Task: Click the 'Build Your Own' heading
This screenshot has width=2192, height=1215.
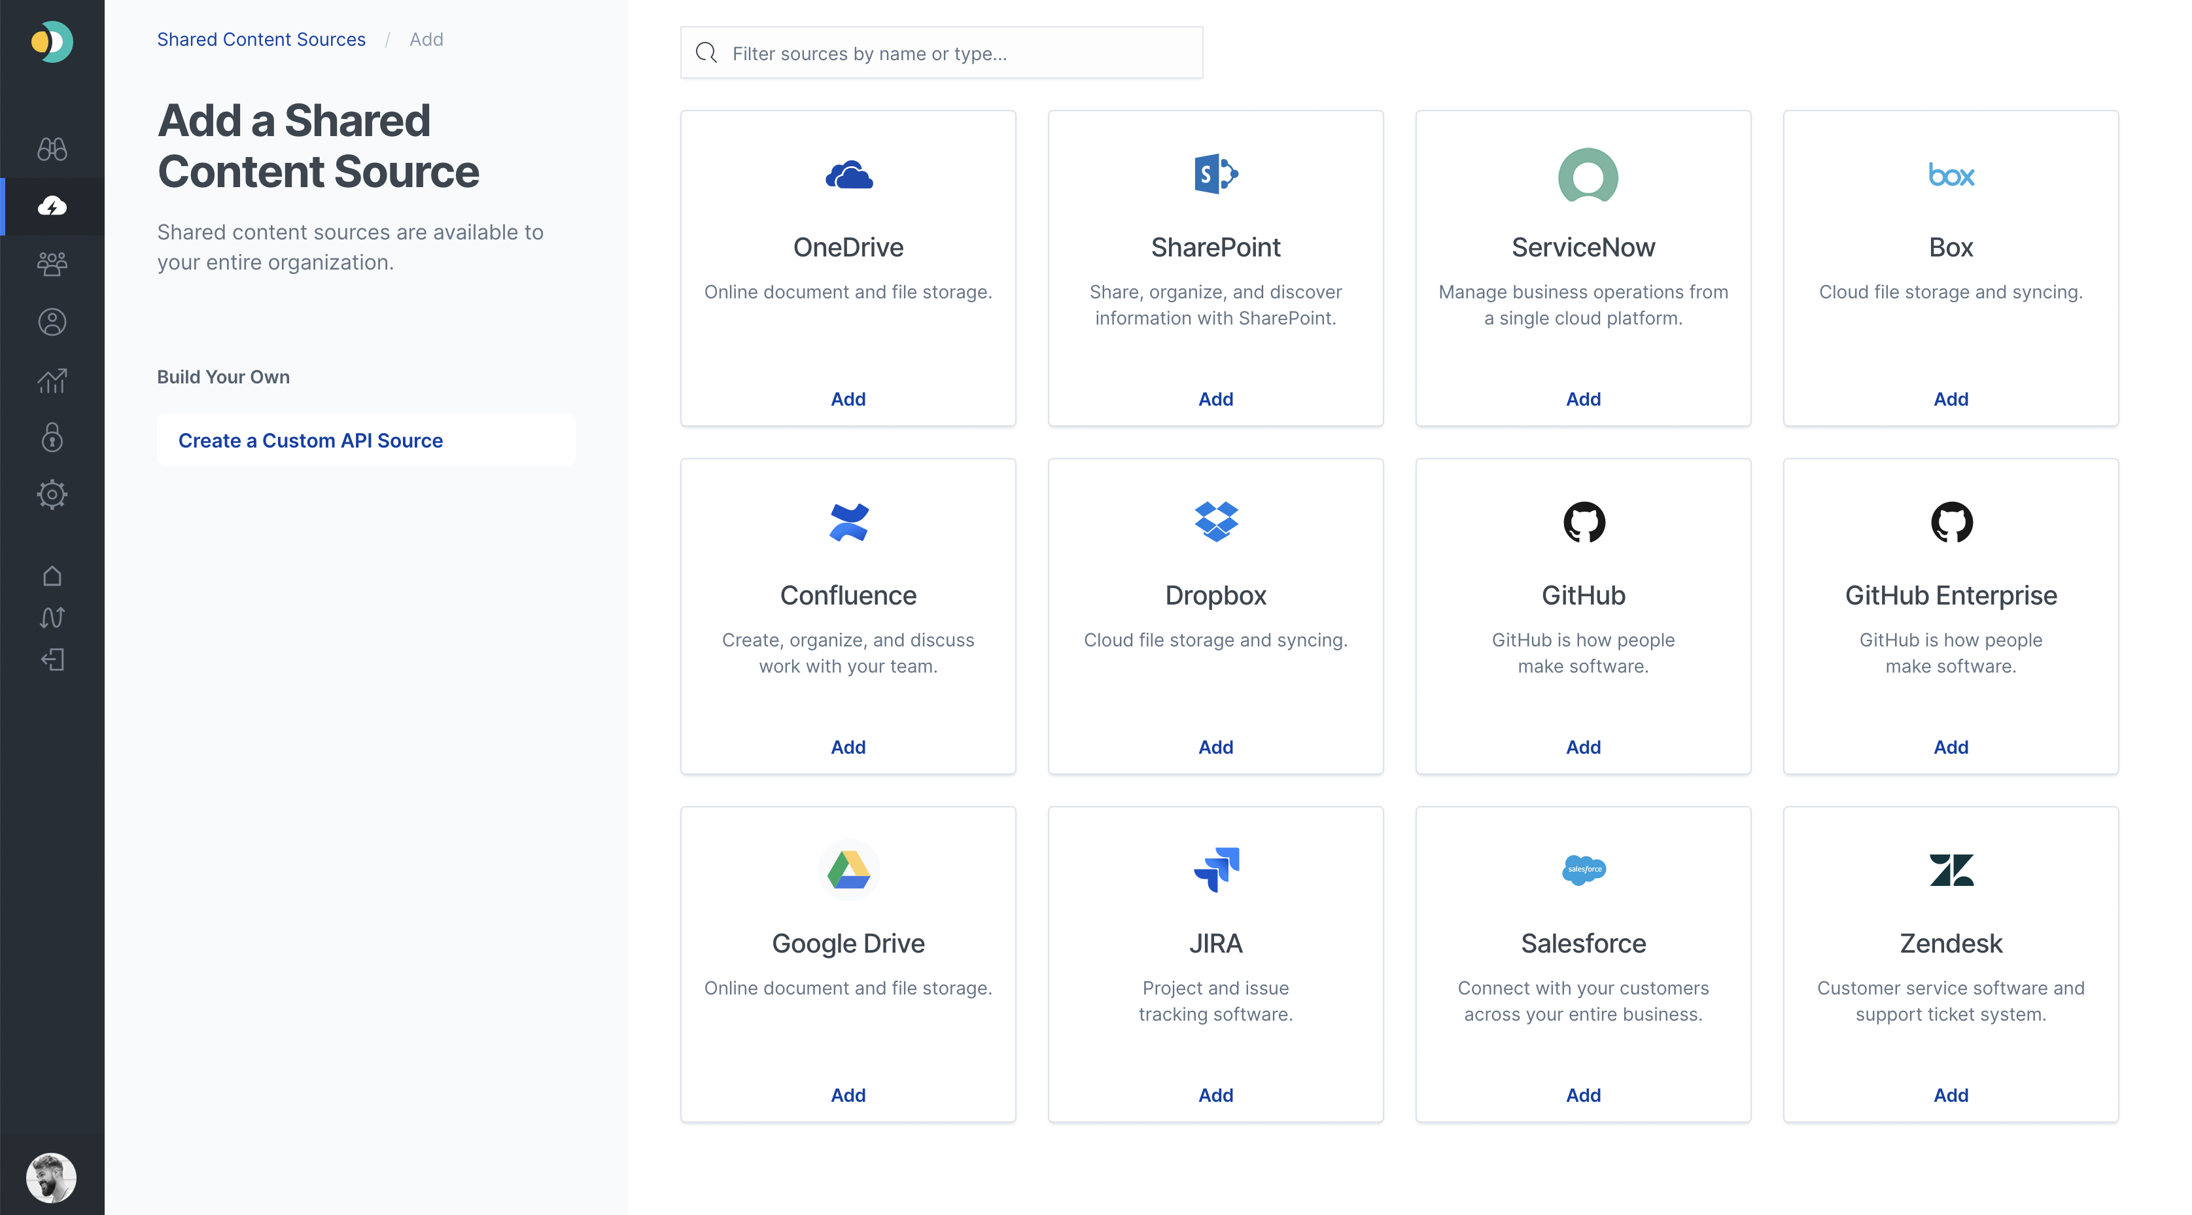Action: coord(223,377)
